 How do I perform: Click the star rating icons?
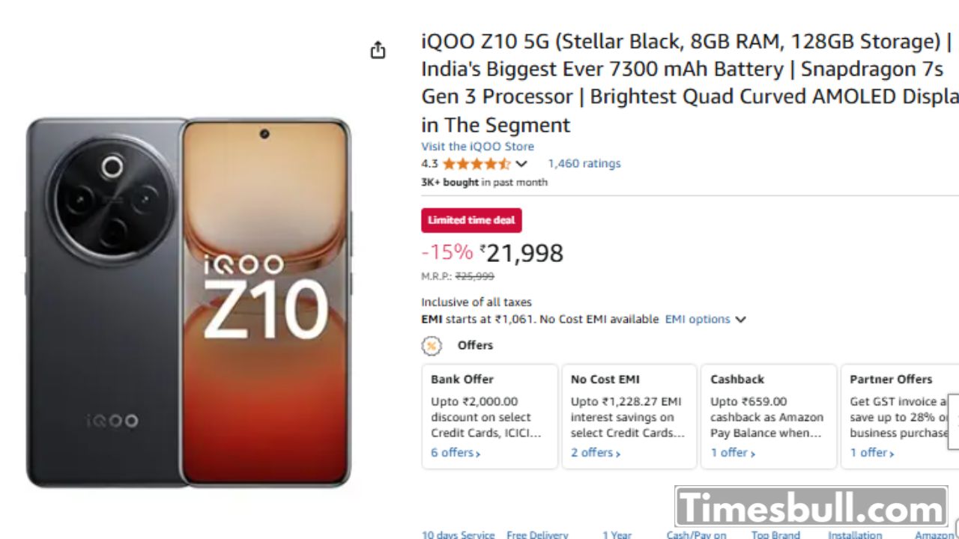[476, 164]
